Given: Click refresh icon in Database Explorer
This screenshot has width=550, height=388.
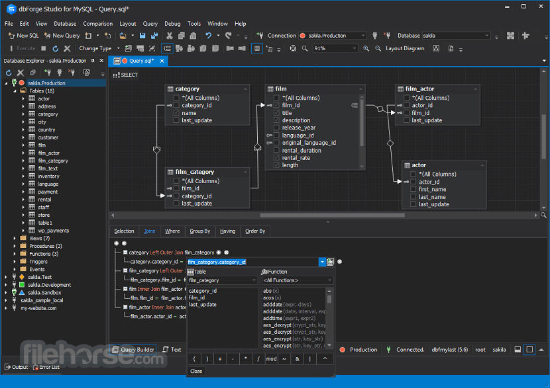Looking at the screenshot, I should click(9, 73).
